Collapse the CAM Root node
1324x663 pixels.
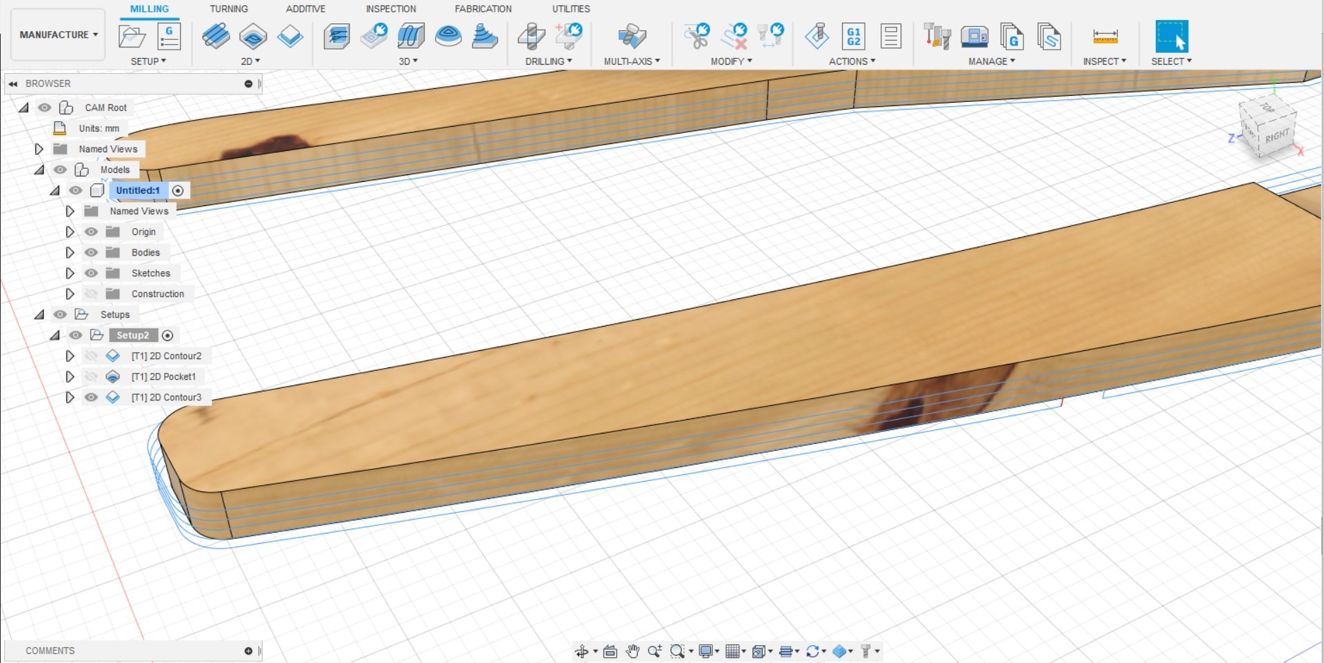click(x=24, y=108)
